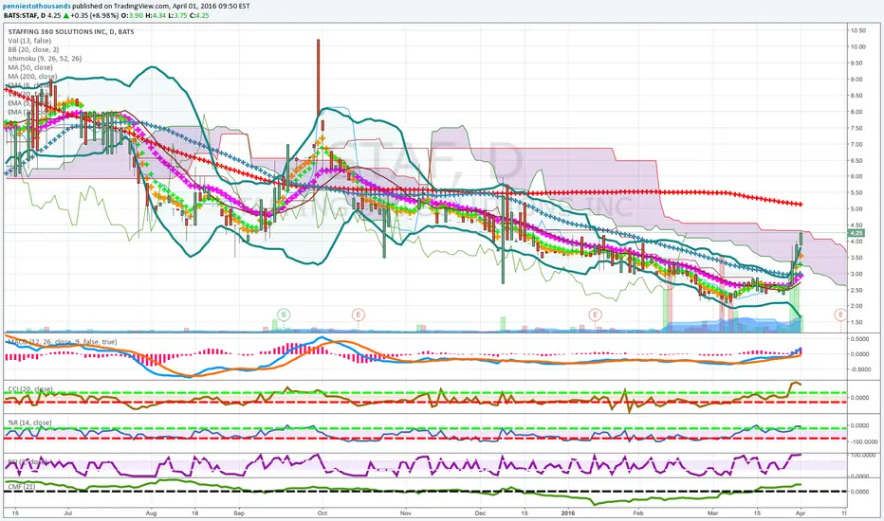Viewport: 884px width, 521px height.
Task: Click the 3.00 price axis label
Action: coord(856,274)
